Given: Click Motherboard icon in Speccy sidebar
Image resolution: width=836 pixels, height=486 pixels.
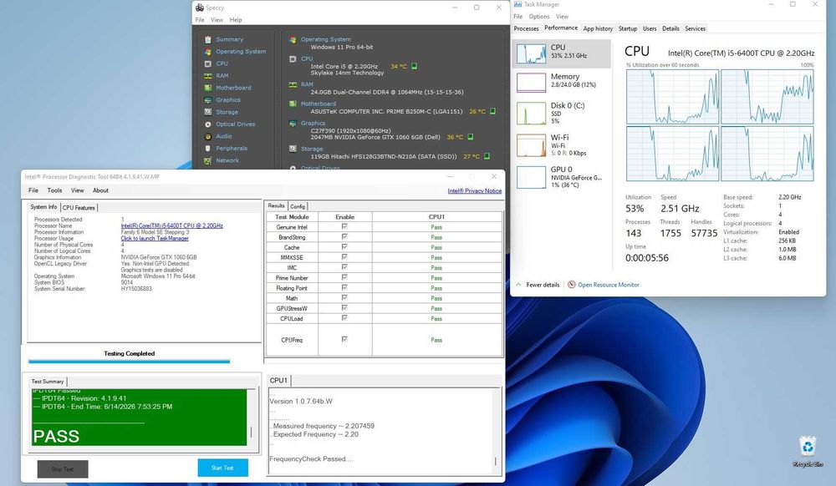Looking at the screenshot, I should (x=208, y=88).
